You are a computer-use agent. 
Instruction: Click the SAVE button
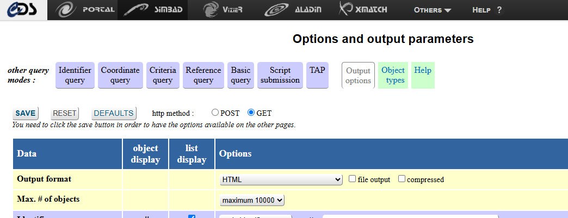(26, 113)
